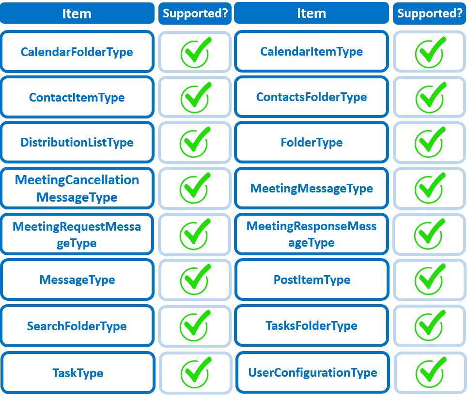Click the checkmark beside DistributionListType
The width and height of the screenshot is (468, 397).
(195, 143)
